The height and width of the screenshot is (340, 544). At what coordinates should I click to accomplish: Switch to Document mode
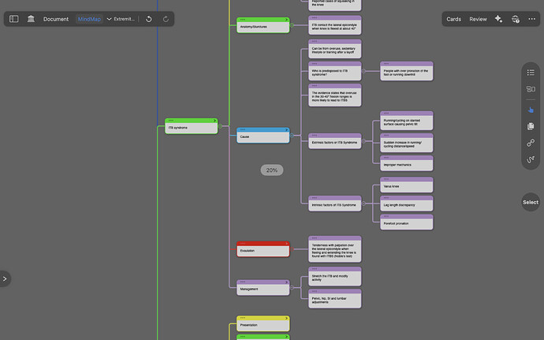point(56,19)
